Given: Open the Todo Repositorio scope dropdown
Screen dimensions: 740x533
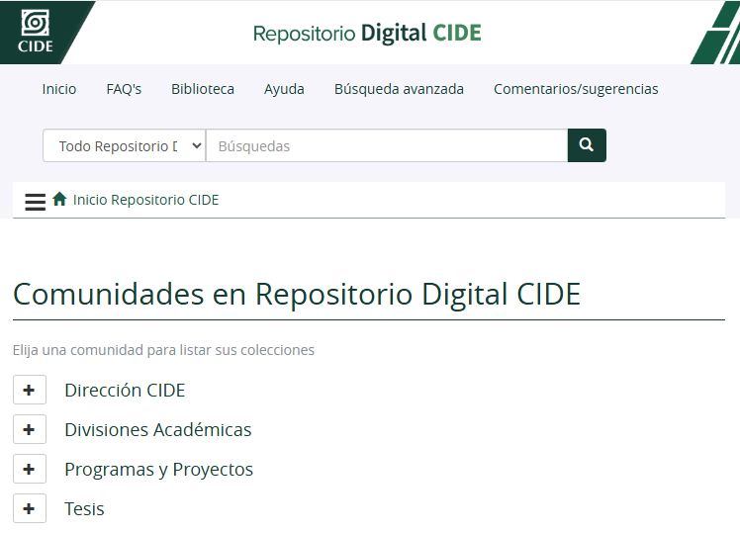Looking at the screenshot, I should tap(124, 145).
